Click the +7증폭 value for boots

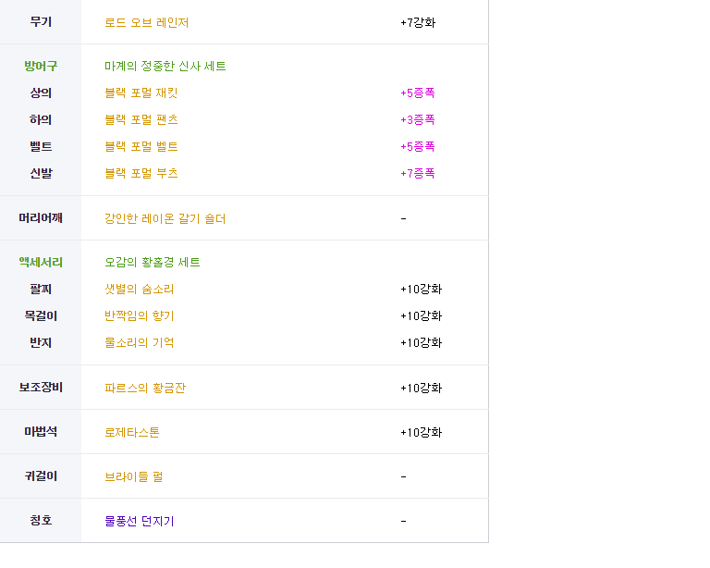click(x=418, y=174)
